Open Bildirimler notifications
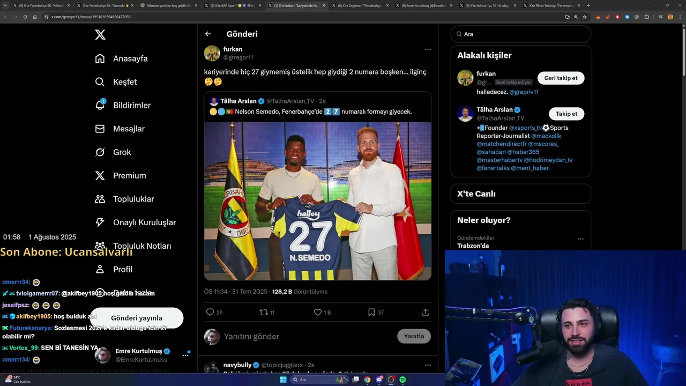 (x=123, y=105)
